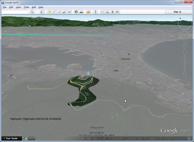Open the Help menu

41,7
